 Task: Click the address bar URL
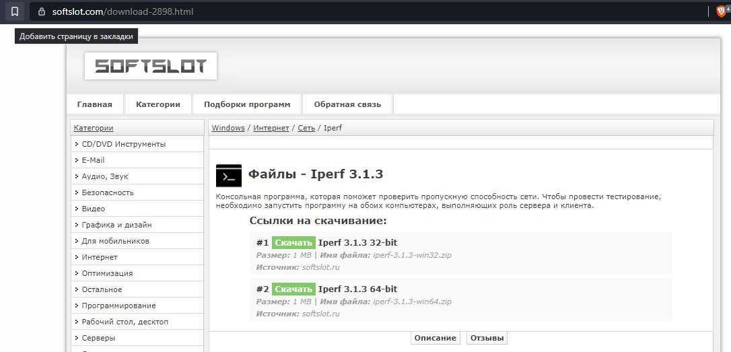pyautogui.click(x=123, y=11)
